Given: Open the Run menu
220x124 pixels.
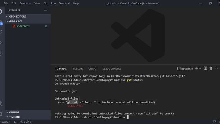Looking at the screenshot, I should (53, 3).
